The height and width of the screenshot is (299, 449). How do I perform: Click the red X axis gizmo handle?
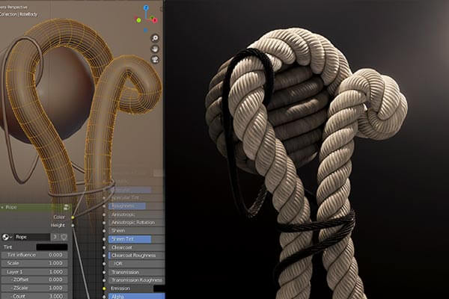[155, 20]
